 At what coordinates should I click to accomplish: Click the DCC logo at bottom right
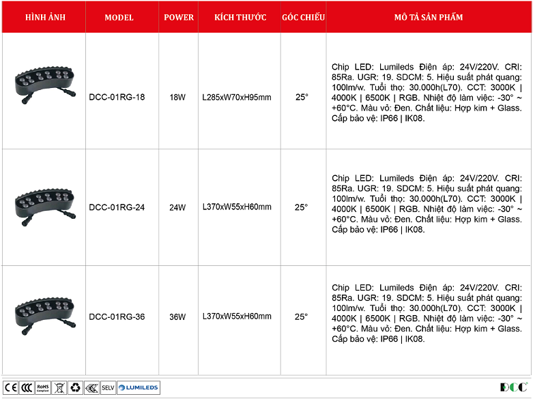point(513,387)
